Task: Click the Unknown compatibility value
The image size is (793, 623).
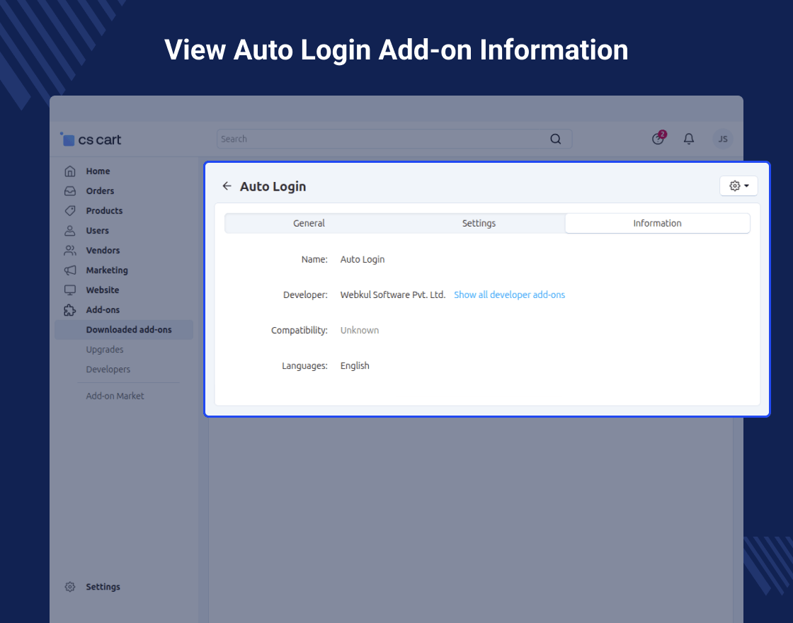Action: (359, 330)
